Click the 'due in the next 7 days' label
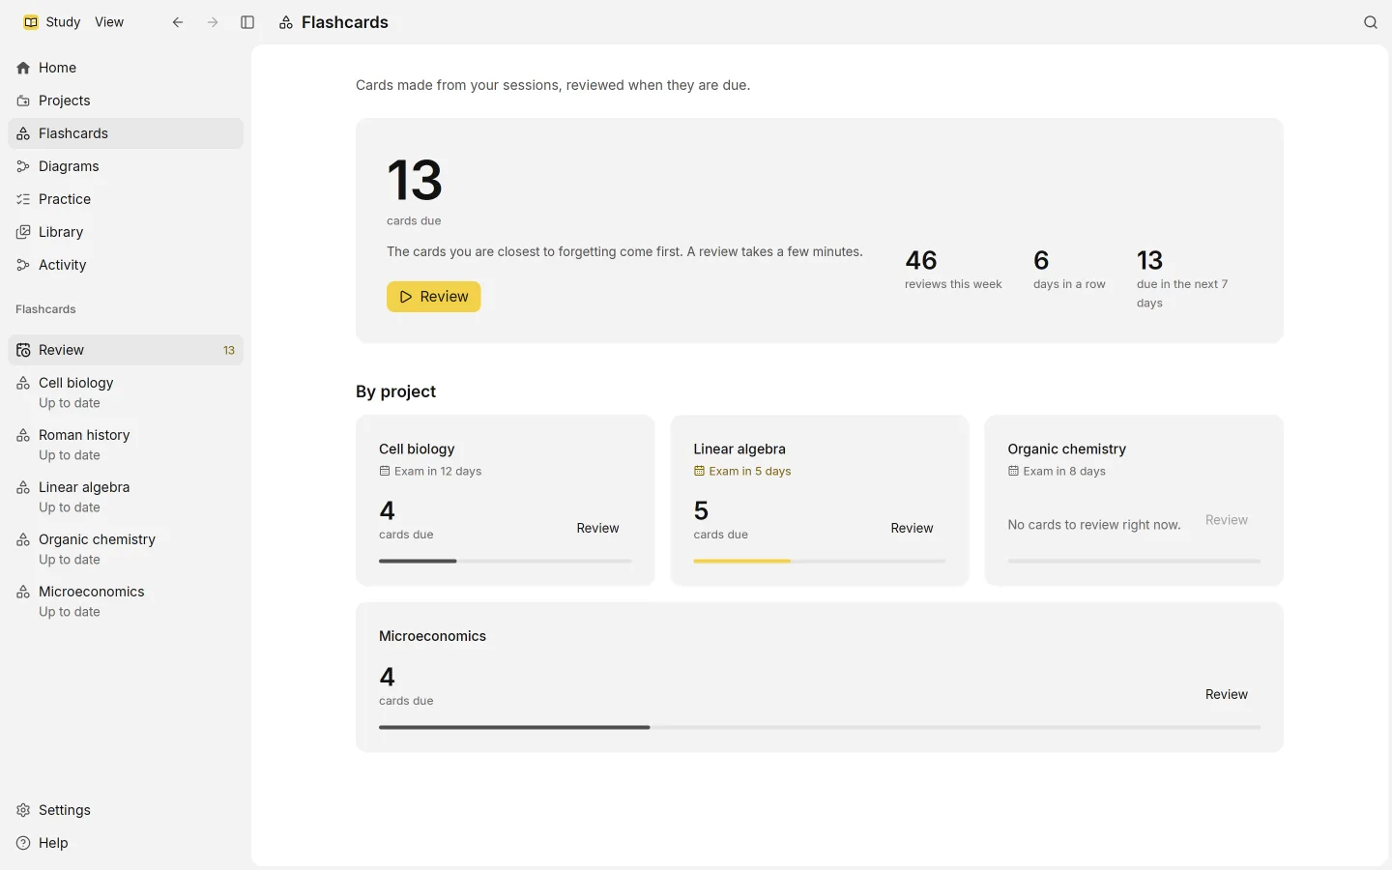Viewport: 1392px width, 870px height. pyautogui.click(x=1182, y=293)
